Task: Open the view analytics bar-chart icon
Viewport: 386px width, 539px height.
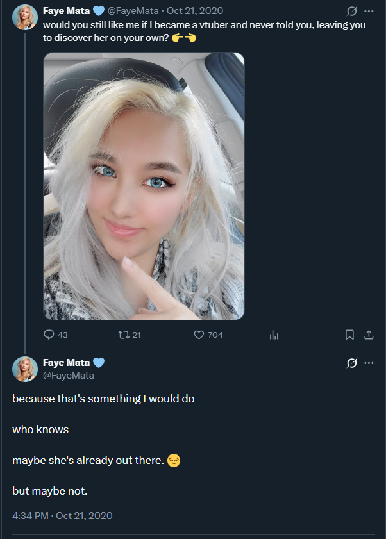Action: tap(274, 335)
